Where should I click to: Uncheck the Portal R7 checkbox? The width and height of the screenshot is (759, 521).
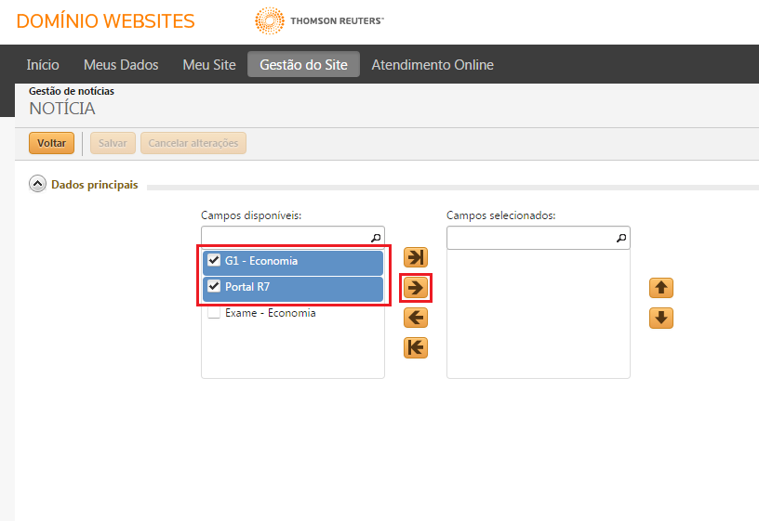point(214,286)
